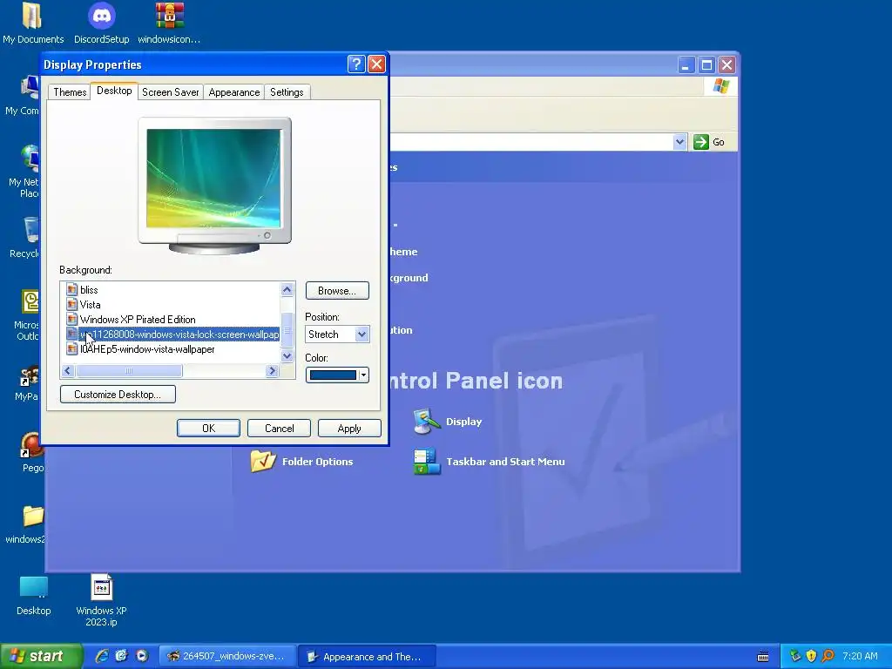
Task: Click the Folder Options icon in Control Panel
Action: point(263,462)
